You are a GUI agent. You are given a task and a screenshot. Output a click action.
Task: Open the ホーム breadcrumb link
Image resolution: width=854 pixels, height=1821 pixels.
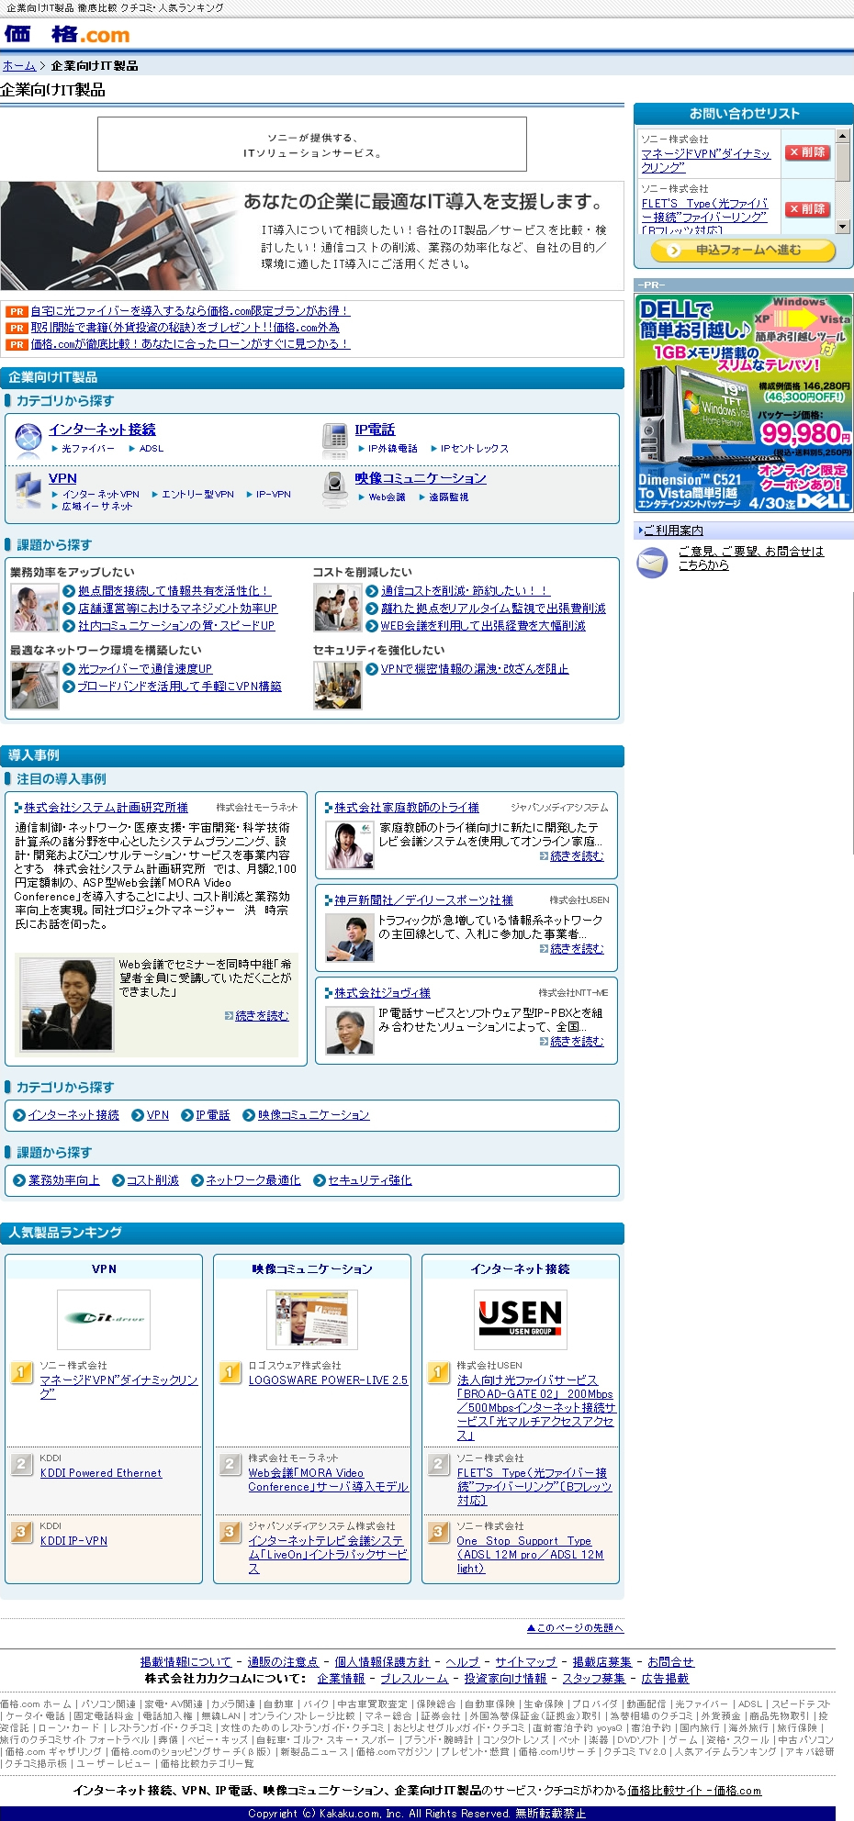(x=19, y=66)
